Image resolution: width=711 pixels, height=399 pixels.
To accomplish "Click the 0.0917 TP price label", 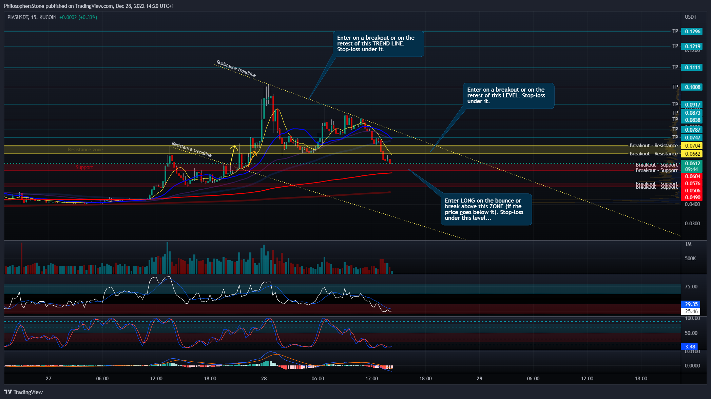I will click(x=692, y=105).
